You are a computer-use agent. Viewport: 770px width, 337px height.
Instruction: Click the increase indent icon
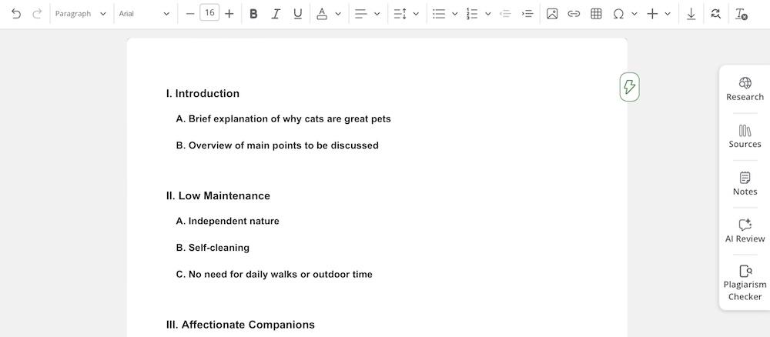[x=527, y=14]
